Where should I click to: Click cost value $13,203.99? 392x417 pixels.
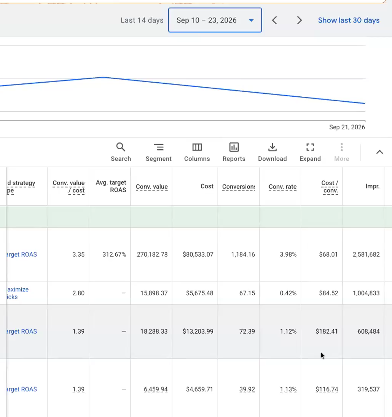pyautogui.click(x=198, y=331)
